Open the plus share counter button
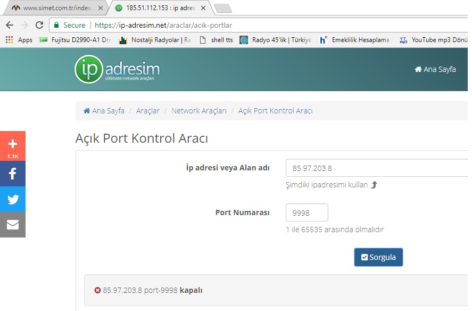 click(13, 146)
